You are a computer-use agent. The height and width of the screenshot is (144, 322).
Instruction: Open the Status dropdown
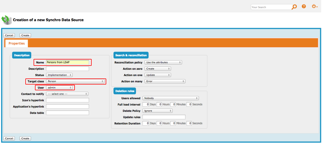point(59,75)
